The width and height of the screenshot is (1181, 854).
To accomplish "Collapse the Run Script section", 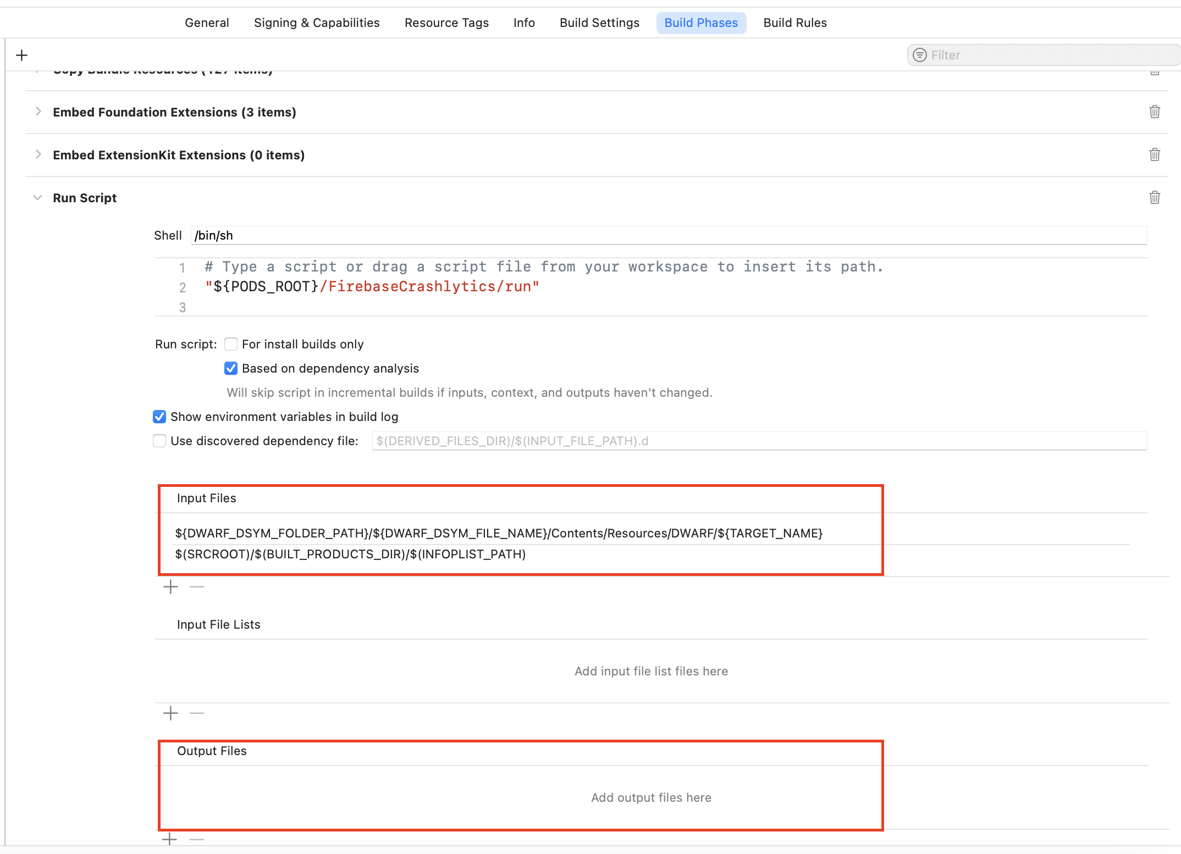I will pyautogui.click(x=37, y=198).
